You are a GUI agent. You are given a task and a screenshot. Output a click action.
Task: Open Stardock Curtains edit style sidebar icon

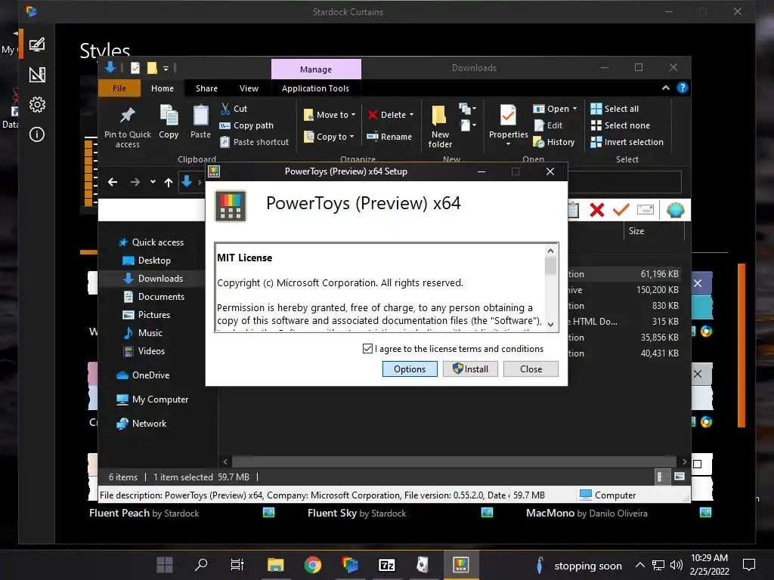(37, 45)
